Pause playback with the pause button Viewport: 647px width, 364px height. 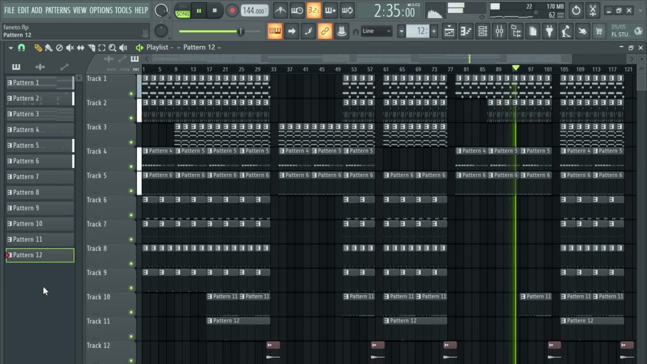tap(199, 11)
